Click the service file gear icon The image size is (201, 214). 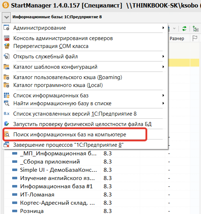tap(6, 57)
